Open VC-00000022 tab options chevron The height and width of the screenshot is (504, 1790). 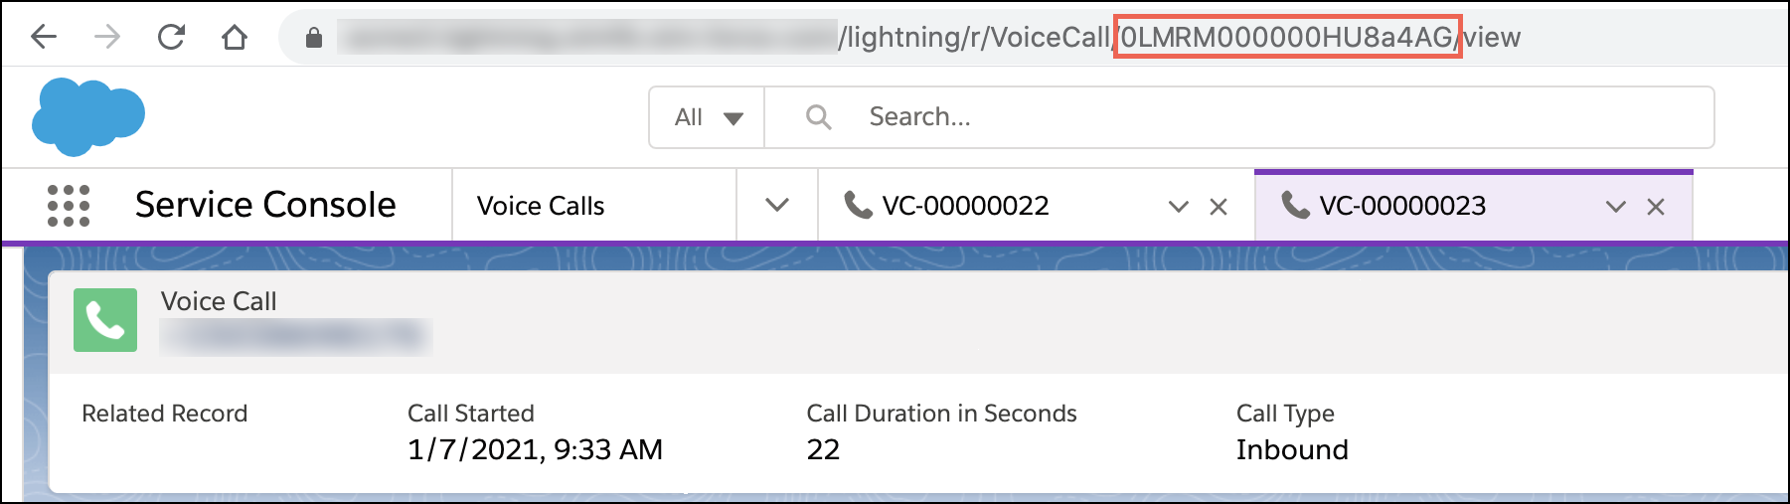point(1179,207)
